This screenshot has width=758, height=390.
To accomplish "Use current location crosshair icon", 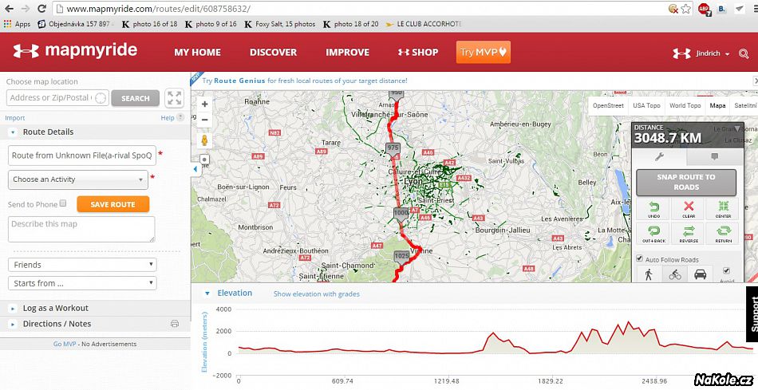I will (x=100, y=97).
